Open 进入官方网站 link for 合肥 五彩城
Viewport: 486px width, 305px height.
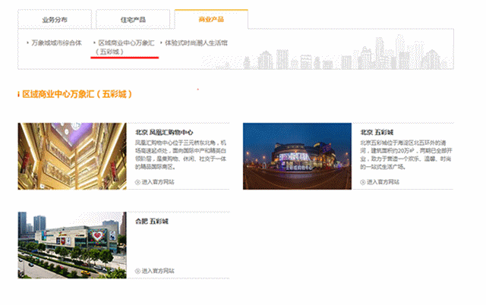(158, 271)
